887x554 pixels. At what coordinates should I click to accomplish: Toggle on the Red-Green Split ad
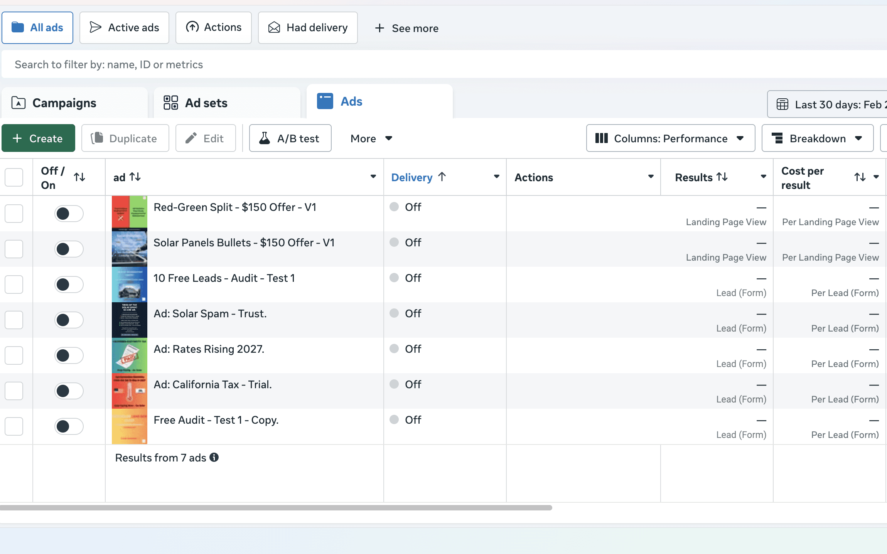click(69, 214)
